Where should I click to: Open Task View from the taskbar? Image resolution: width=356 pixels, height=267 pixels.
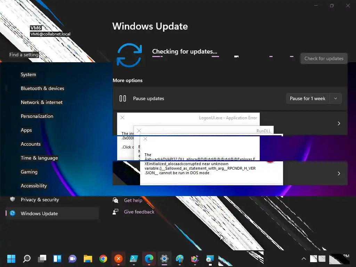tap(42, 258)
